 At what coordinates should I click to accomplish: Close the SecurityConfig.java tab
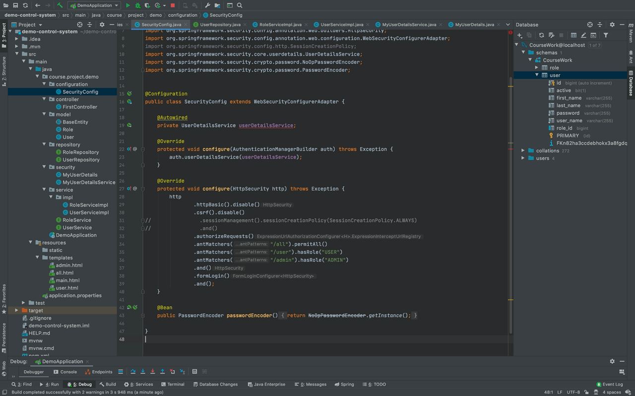click(x=186, y=24)
